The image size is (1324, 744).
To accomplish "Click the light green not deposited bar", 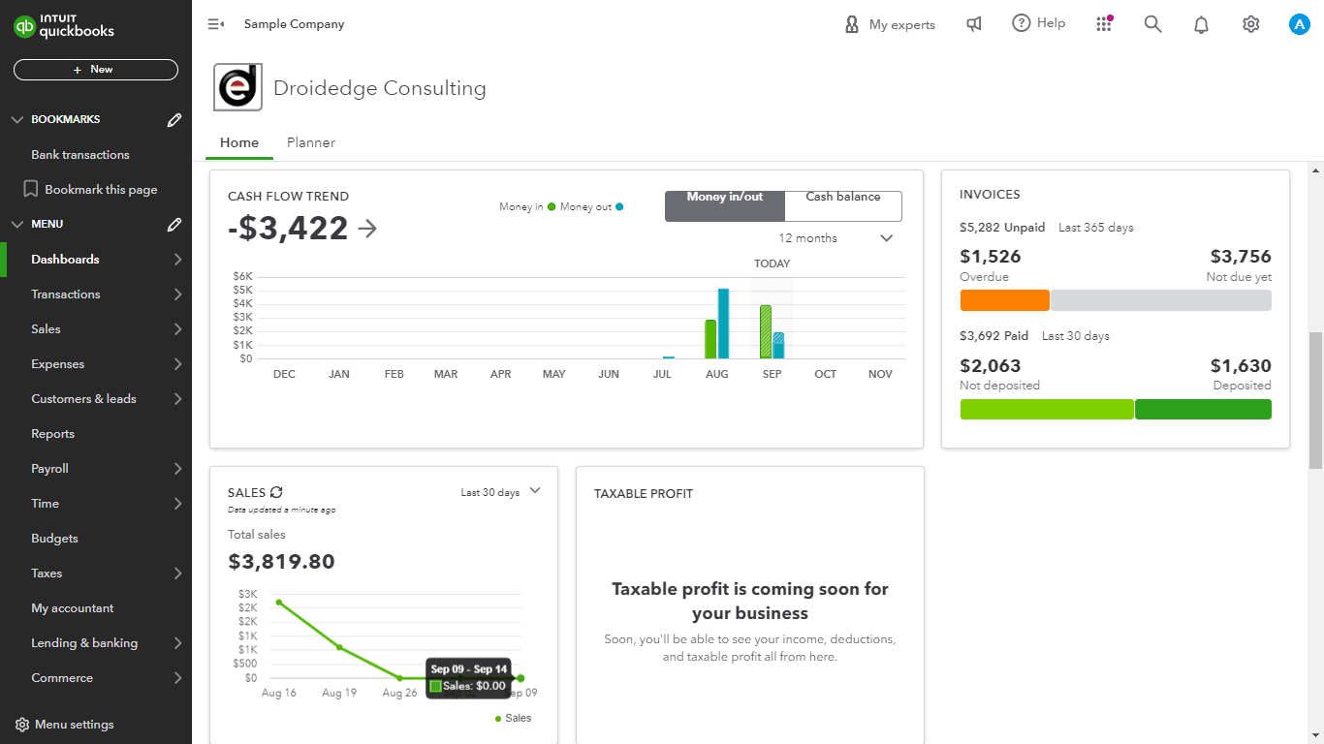I will coord(1047,409).
